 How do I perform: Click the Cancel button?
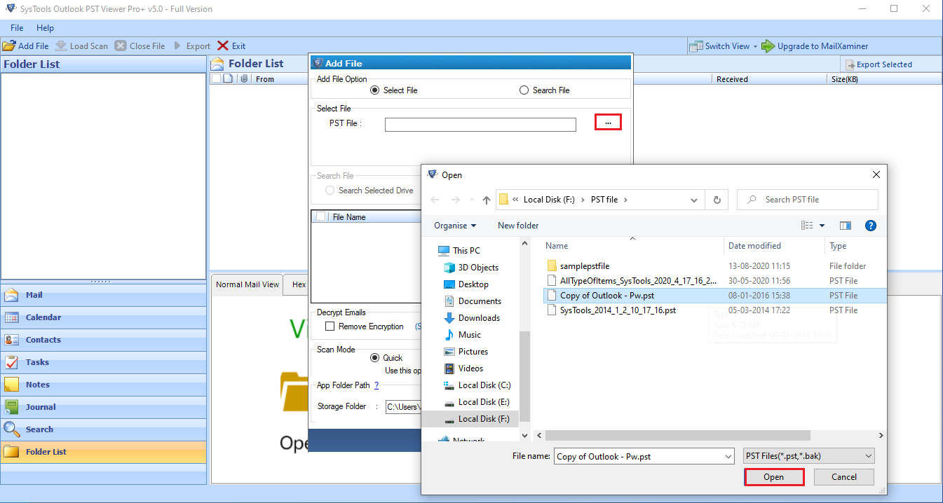pyautogui.click(x=844, y=477)
